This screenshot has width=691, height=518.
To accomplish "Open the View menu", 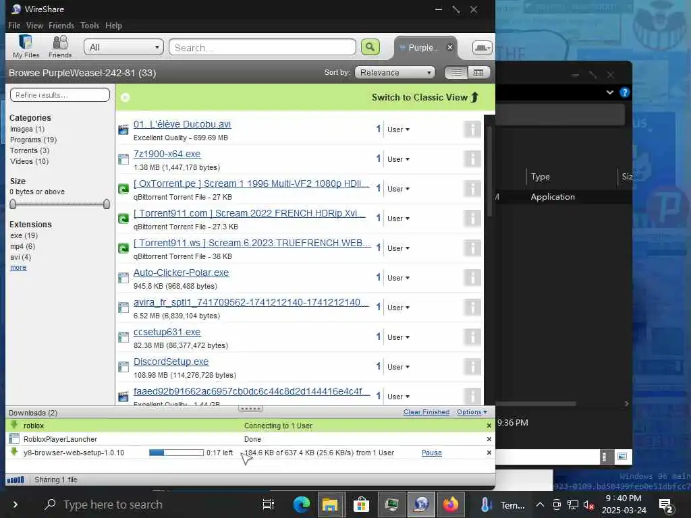I will point(34,26).
